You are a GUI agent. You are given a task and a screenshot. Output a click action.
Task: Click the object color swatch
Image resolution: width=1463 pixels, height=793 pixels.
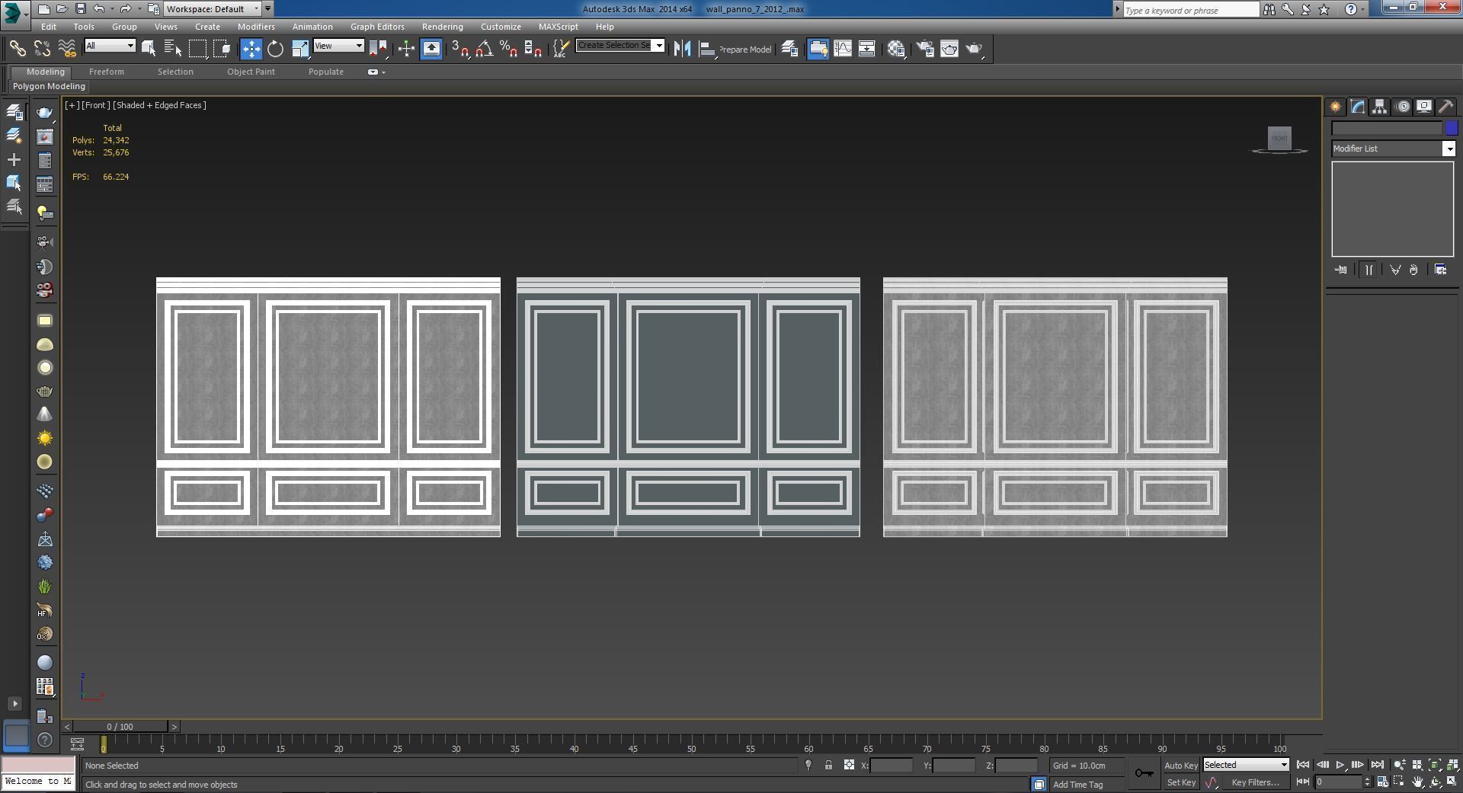click(x=1451, y=128)
